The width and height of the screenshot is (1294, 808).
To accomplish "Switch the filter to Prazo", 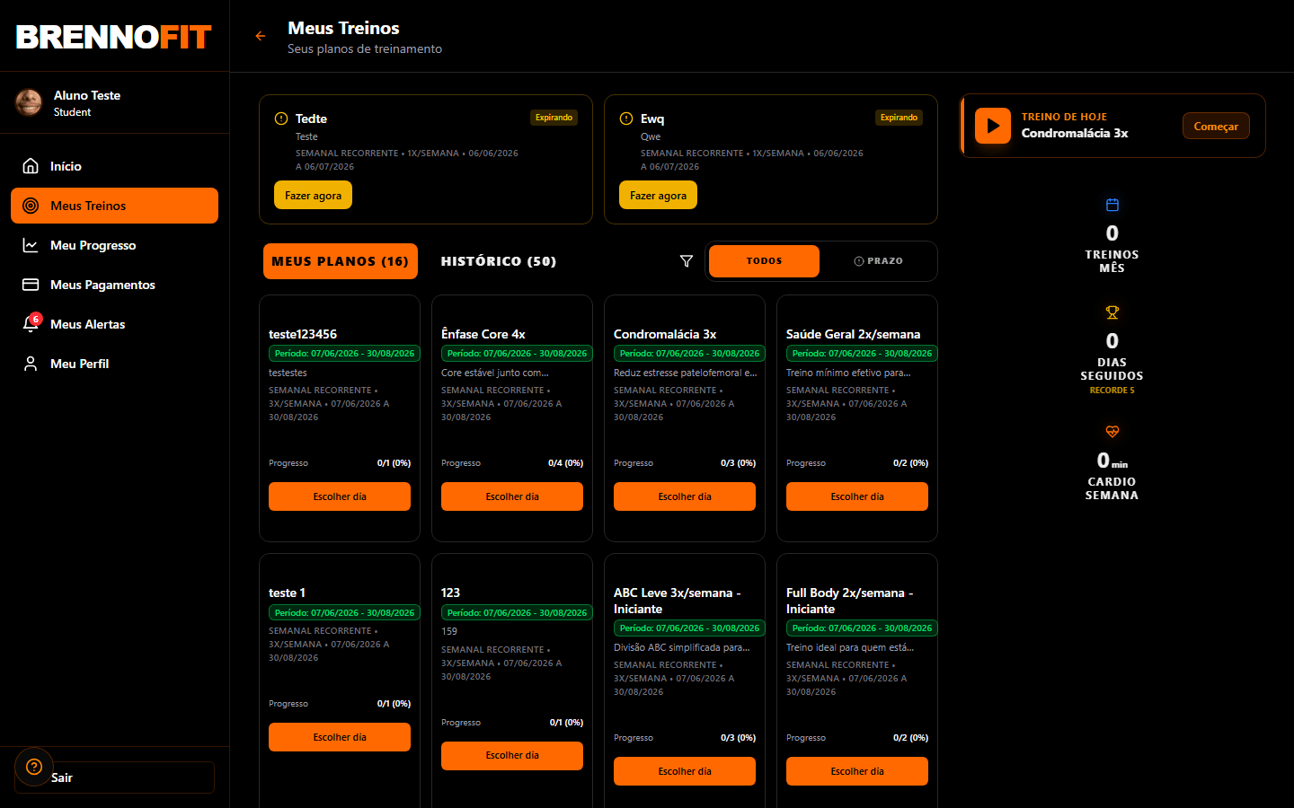I will (x=878, y=261).
